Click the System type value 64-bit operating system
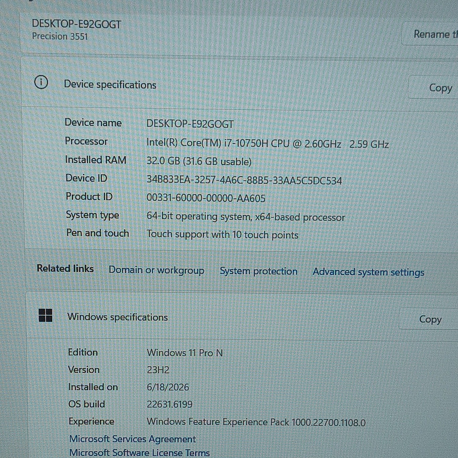This screenshot has height=458, width=458. (246, 217)
